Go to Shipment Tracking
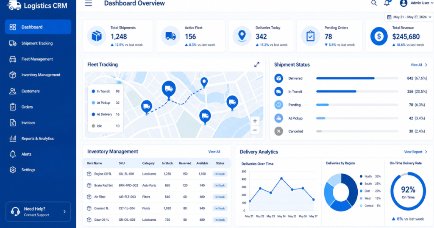 38,43
